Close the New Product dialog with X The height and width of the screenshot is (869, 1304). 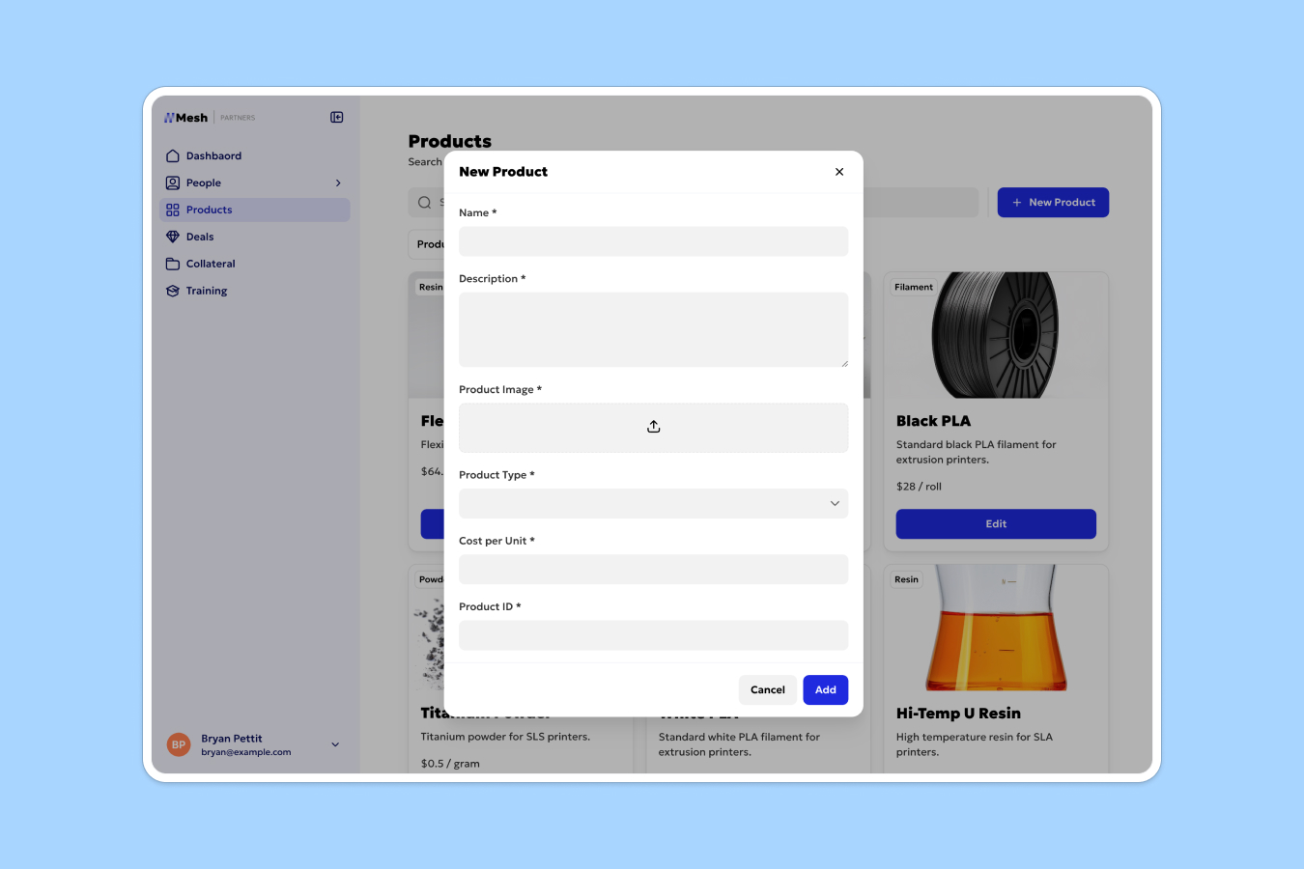coord(839,172)
